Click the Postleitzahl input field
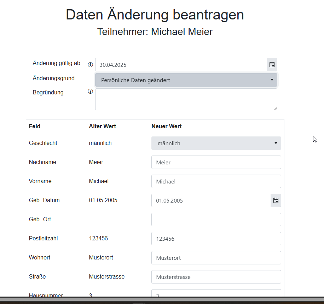The image size is (324, 304). pos(216,239)
